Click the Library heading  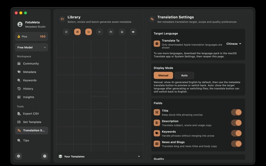click(x=74, y=17)
